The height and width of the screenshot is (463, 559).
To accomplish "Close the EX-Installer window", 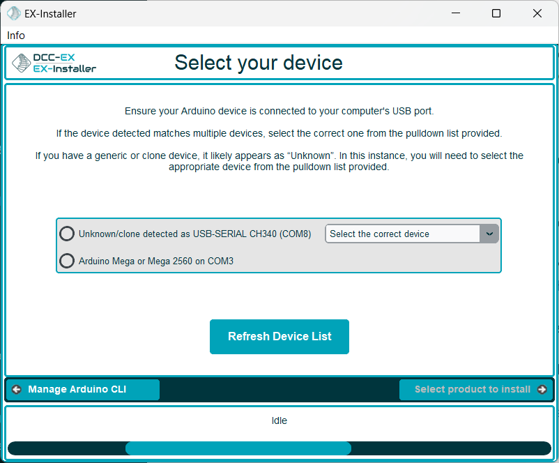I will pyautogui.click(x=537, y=13).
